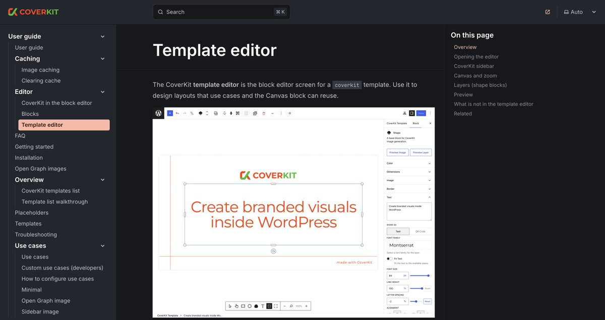Open the external link icon in the header
Viewport: 605px width, 320px height.
point(548,12)
